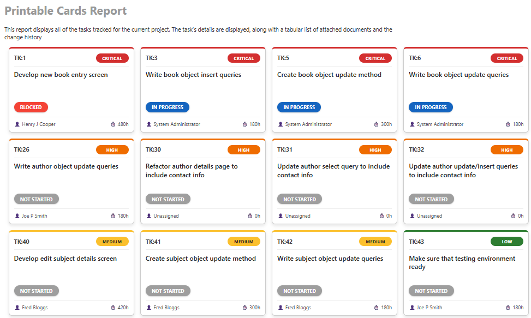Open the 'Develop new book entry screen' task
Viewport: 531px width, 318px height.
pyautogui.click(x=61, y=75)
